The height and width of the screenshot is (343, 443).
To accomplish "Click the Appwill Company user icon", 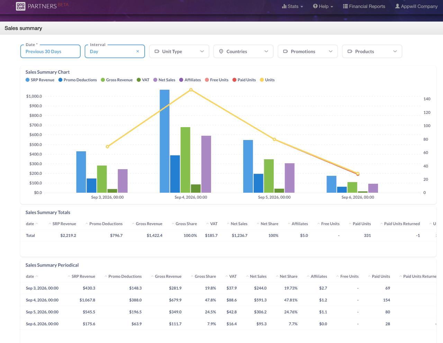I will [x=397, y=6].
